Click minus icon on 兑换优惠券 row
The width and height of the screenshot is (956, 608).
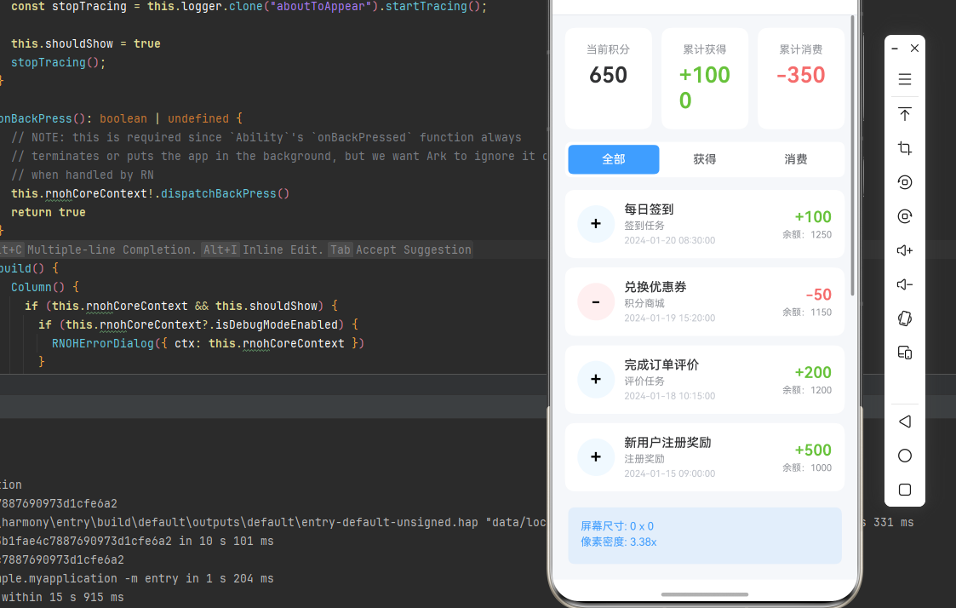click(596, 301)
